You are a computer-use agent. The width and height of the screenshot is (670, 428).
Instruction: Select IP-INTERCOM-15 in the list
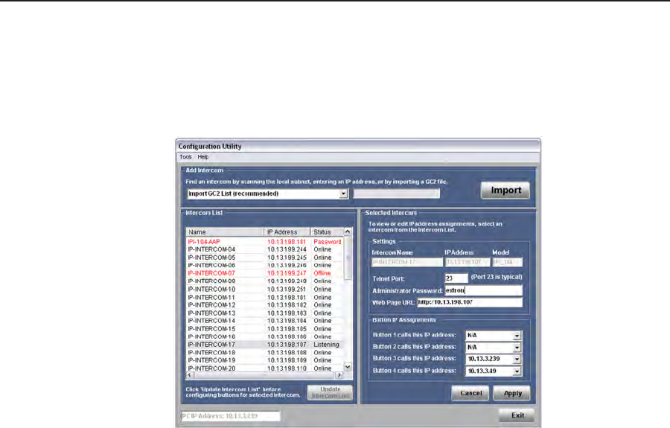265,329
